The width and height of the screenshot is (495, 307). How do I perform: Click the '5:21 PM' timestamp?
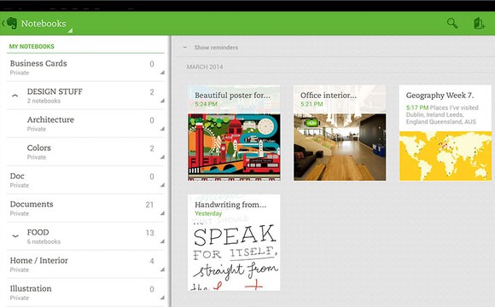coord(312,104)
